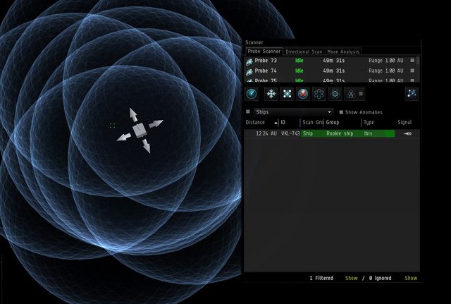Toggle the square box on Probe 73 row
This screenshot has width=451, height=304.
click(x=412, y=61)
